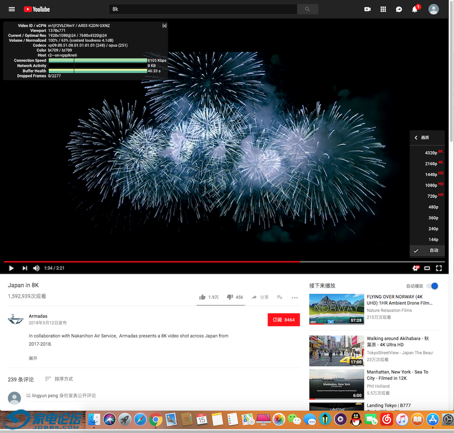Click the search magnifier button
The height and width of the screenshot is (433, 454).
click(x=307, y=9)
